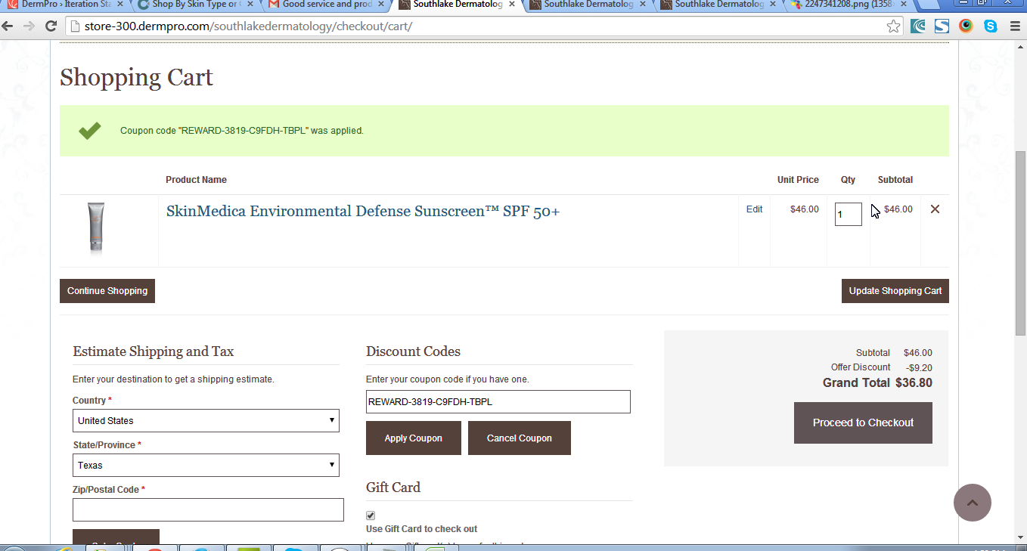Switch to the DermPro Iteration tab

[x=64, y=5]
